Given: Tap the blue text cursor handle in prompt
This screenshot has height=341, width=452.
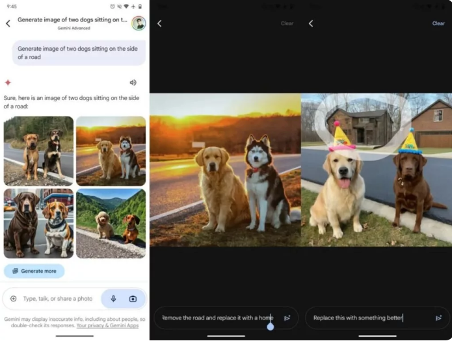Looking at the screenshot, I should coord(271,326).
